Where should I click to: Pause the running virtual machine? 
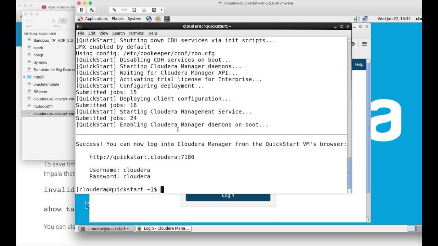(x=81, y=10)
